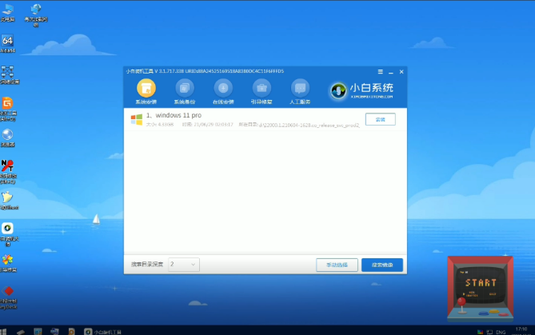
Task: Open the 人工服务 (Manual Service) icon
Action: tap(300, 89)
